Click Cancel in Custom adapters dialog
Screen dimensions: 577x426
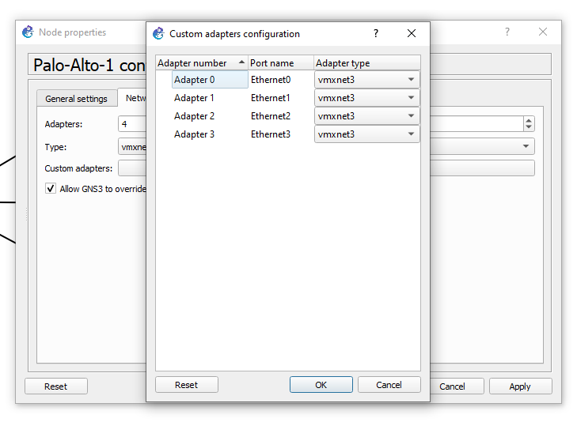[389, 385]
